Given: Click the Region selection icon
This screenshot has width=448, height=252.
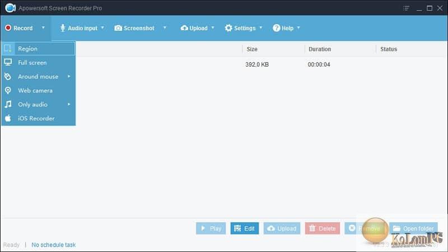Looking at the screenshot, I should (x=8, y=49).
